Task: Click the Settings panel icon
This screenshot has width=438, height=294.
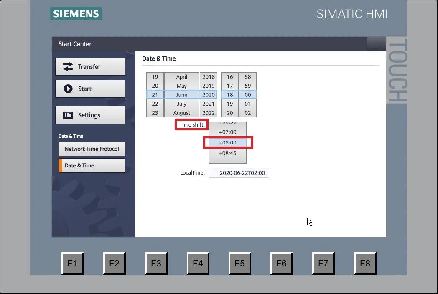Action: click(x=68, y=115)
